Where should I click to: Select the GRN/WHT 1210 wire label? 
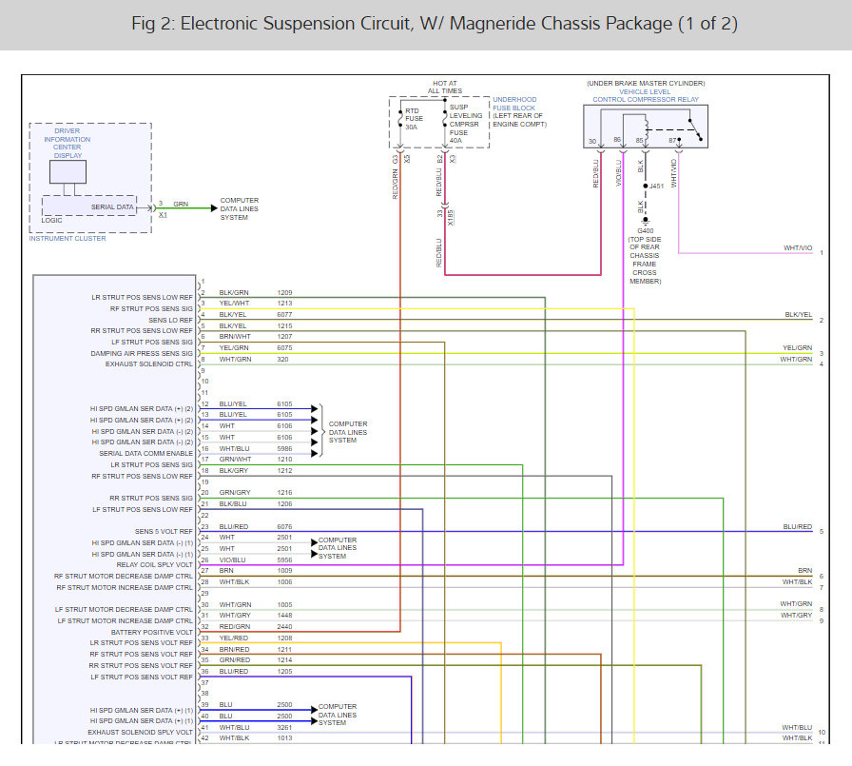[x=256, y=460]
